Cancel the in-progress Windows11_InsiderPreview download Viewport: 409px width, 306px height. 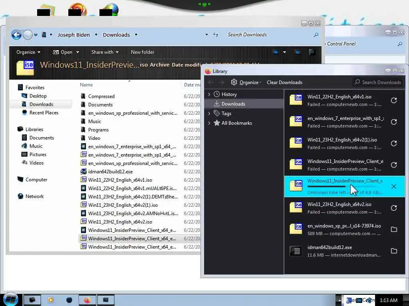click(394, 186)
